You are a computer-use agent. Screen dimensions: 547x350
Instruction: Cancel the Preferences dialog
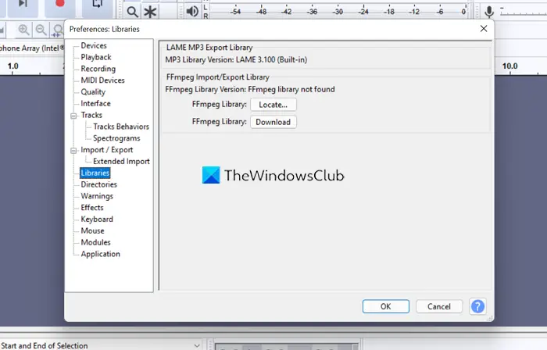439,306
